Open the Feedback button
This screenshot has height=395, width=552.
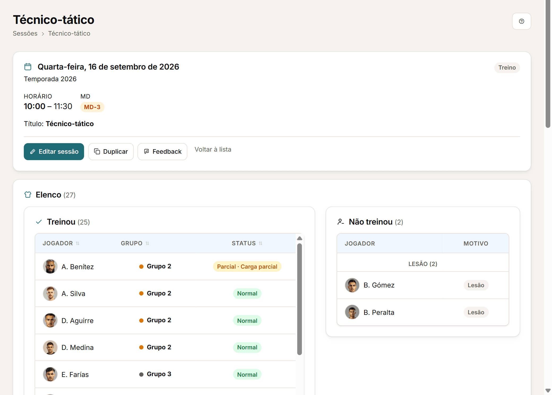tap(162, 152)
